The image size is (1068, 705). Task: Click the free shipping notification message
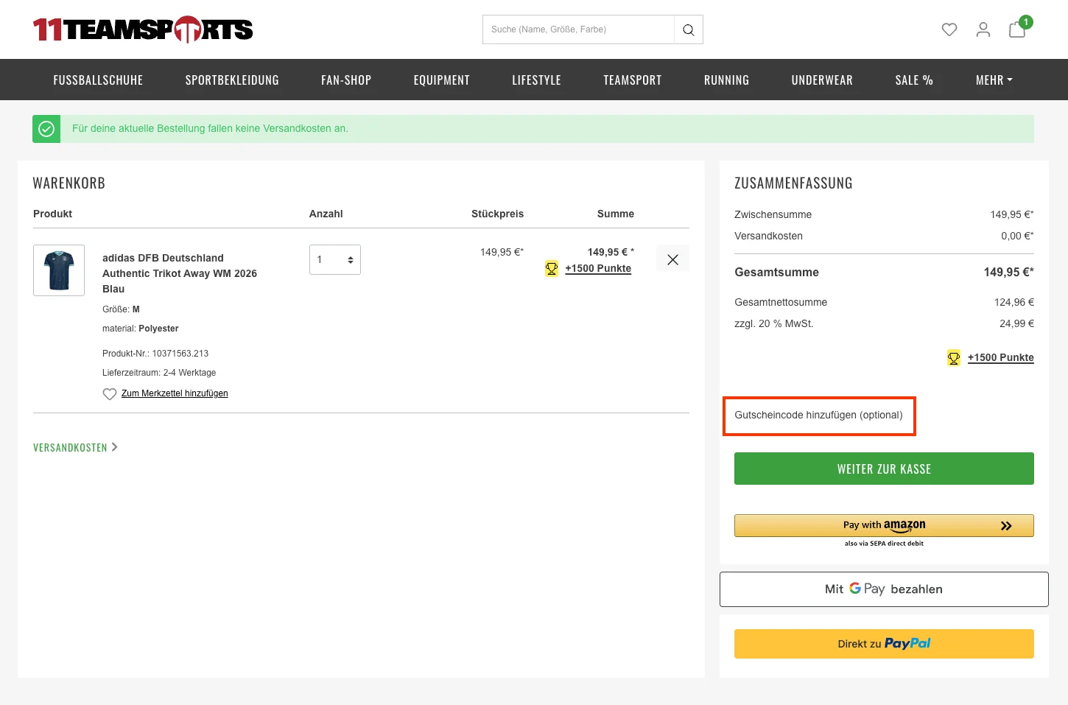[210, 128]
